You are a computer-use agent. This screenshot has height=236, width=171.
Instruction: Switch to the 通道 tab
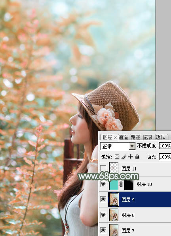(123, 137)
